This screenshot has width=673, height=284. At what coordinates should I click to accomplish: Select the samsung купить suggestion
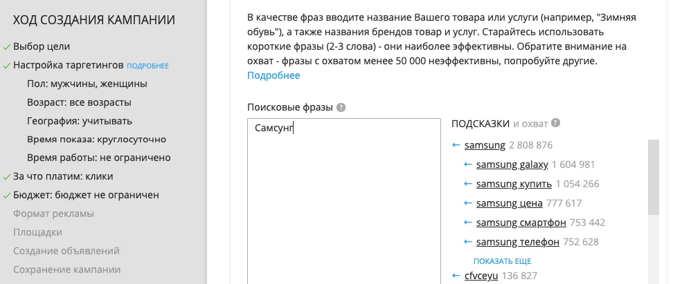click(x=514, y=184)
